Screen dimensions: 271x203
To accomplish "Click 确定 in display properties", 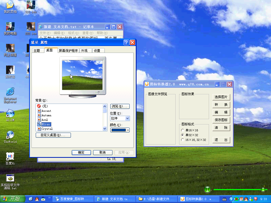I will tap(81, 153).
